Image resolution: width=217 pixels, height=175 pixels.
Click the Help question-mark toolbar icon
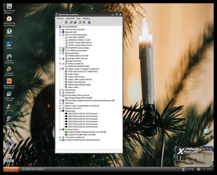[80, 22]
